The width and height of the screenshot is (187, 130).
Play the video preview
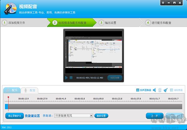coord(67,78)
